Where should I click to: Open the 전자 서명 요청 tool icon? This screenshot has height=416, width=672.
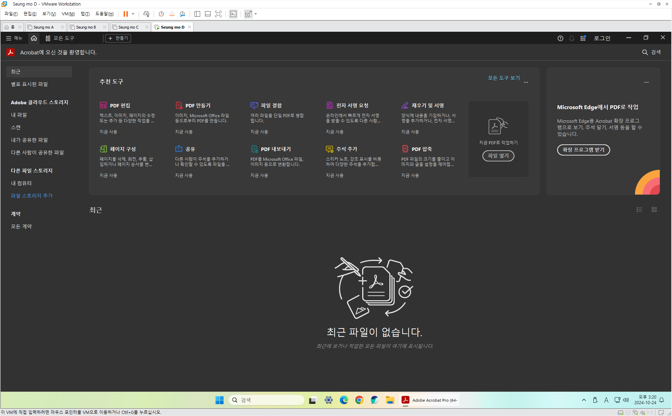329,105
